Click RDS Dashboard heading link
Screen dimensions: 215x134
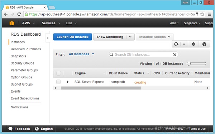pos(26,34)
